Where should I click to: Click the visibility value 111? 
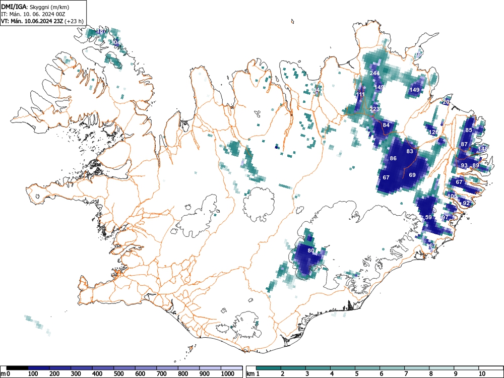361,95
